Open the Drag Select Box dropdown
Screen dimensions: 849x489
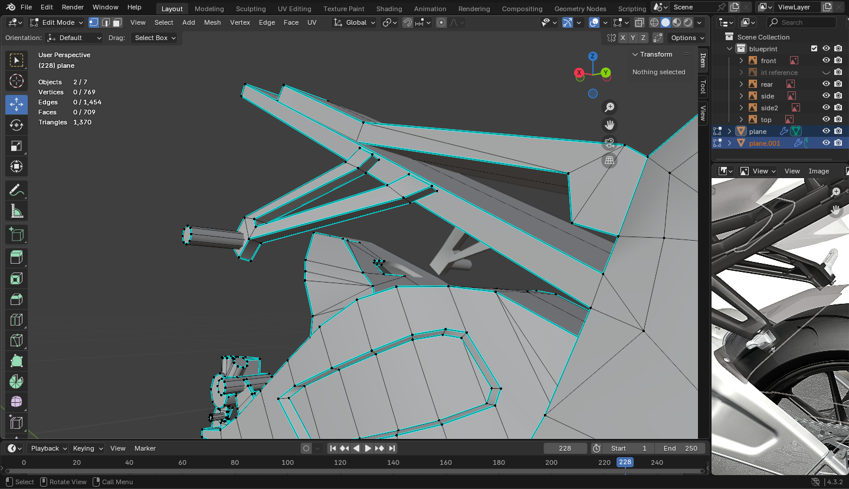(155, 38)
